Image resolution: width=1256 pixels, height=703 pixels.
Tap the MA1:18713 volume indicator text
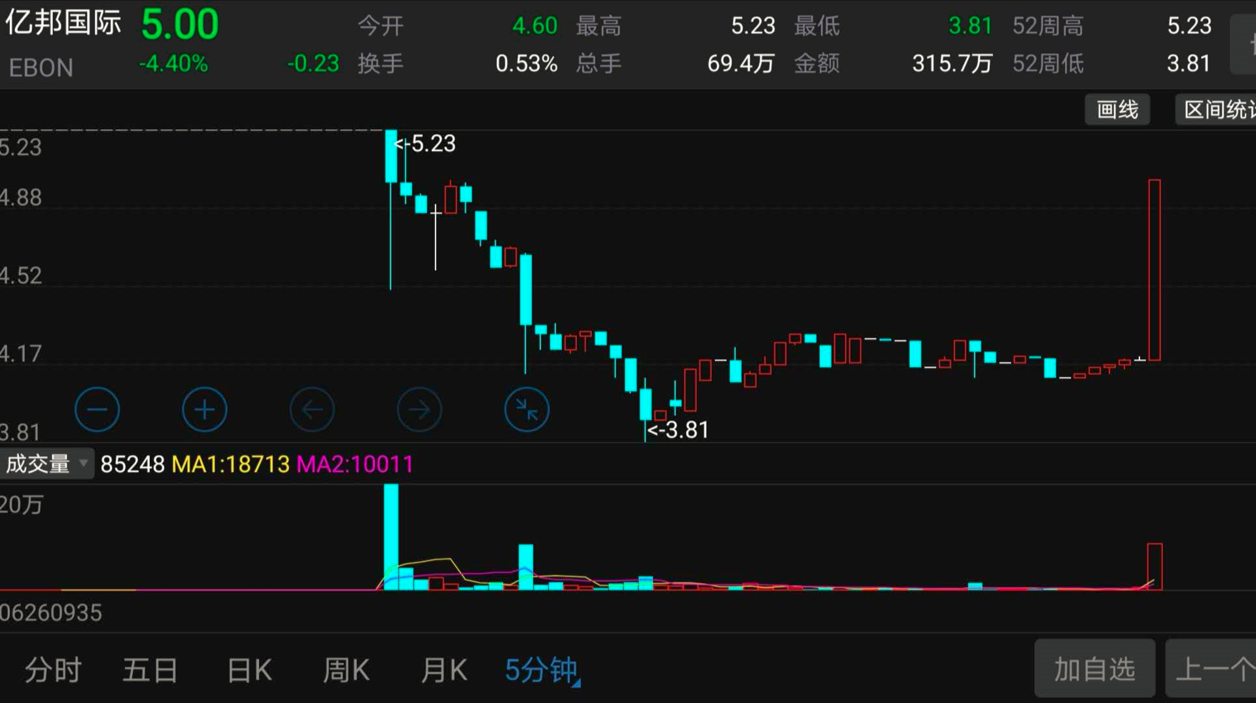[x=230, y=464]
